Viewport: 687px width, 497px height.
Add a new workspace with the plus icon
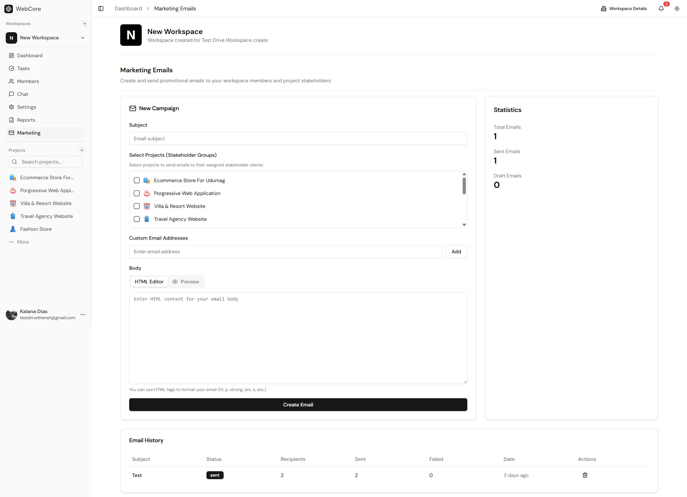click(x=84, y=24)
